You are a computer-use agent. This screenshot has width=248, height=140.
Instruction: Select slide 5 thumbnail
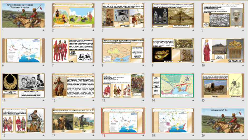click(x=223, y=15)
